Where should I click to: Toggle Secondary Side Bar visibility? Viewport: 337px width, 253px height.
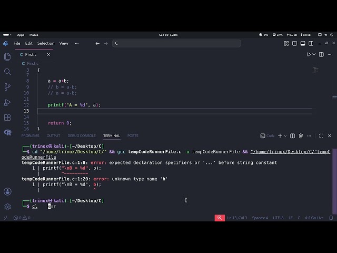tap(311, 43)
